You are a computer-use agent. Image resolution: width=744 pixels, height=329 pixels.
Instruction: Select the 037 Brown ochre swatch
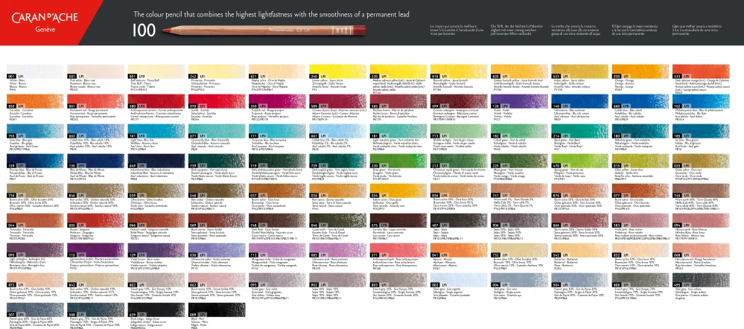click(278, 191)
